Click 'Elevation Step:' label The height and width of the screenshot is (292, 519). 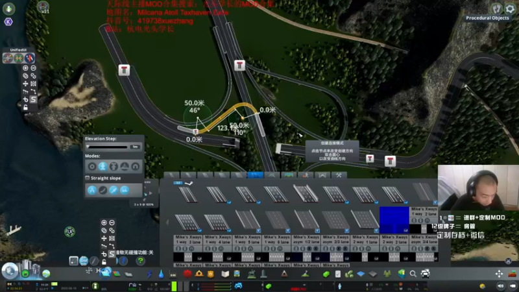pyautogui.click(x=101, y=139)
